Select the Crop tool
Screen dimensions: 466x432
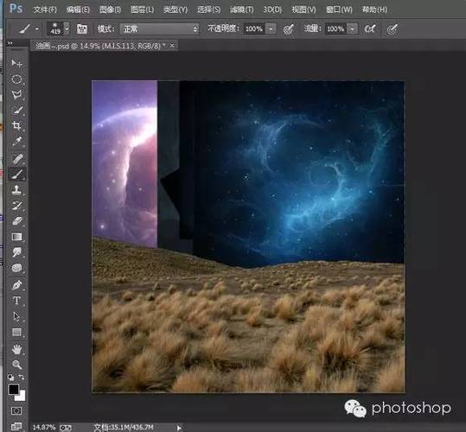[x=16, y=125]
